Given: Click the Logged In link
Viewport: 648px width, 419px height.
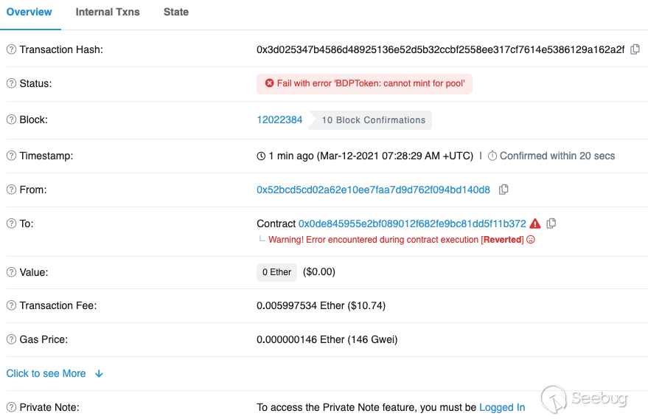Looking at the screenshot, I should point(502,407).
